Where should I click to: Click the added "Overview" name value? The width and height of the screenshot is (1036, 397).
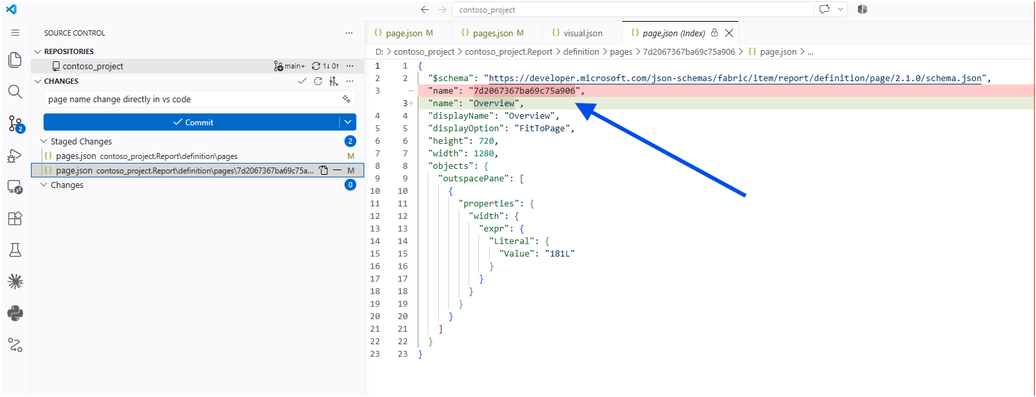[x=494, y=103]
